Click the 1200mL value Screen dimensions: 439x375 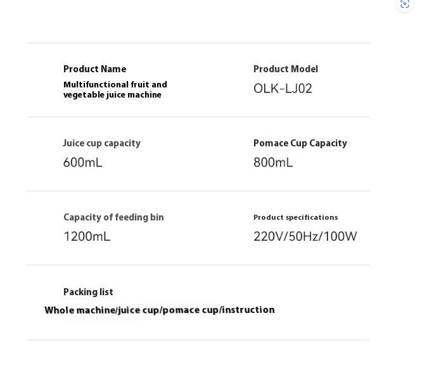pos(87,236)
